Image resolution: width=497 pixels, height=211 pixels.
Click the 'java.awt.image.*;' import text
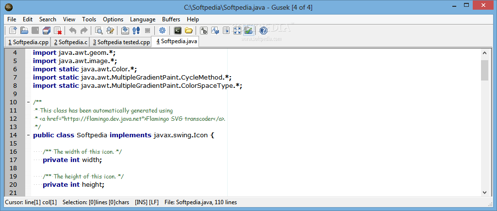(88, 61)
